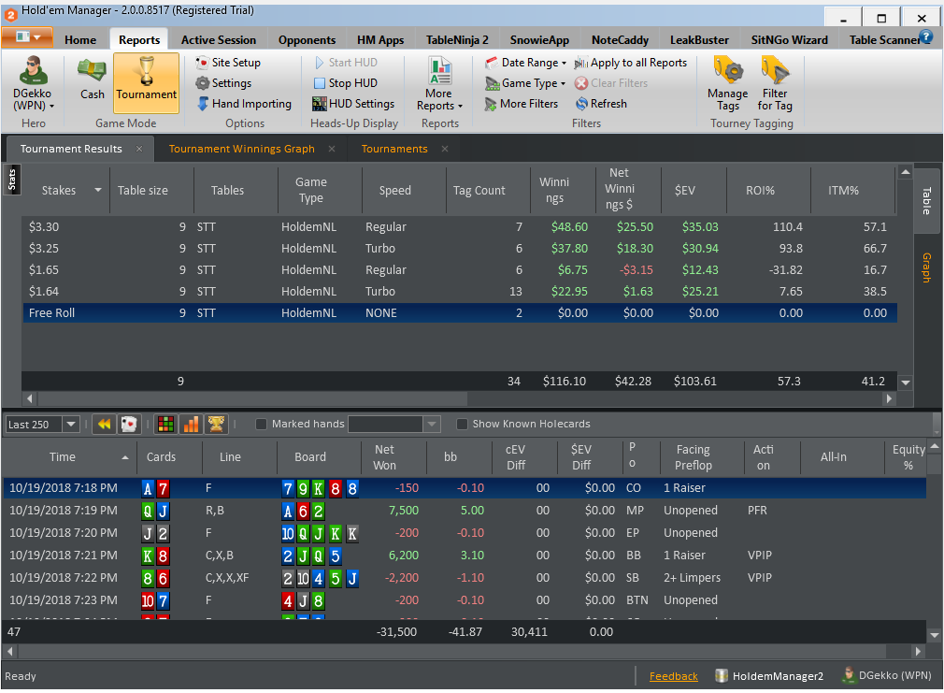
Task: Open Manage Tags in Tourney Tagging
Action: point(727,83)
